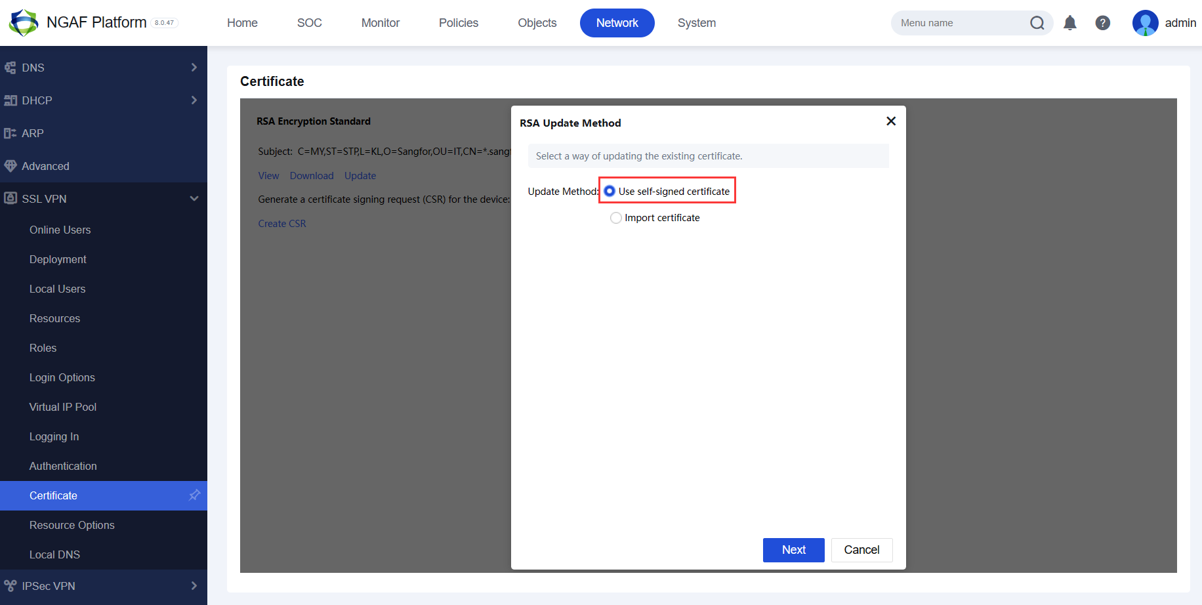Expand the IPSec VPN chevron
Screen dimensions: 1202x605
[x=194, y=586]
